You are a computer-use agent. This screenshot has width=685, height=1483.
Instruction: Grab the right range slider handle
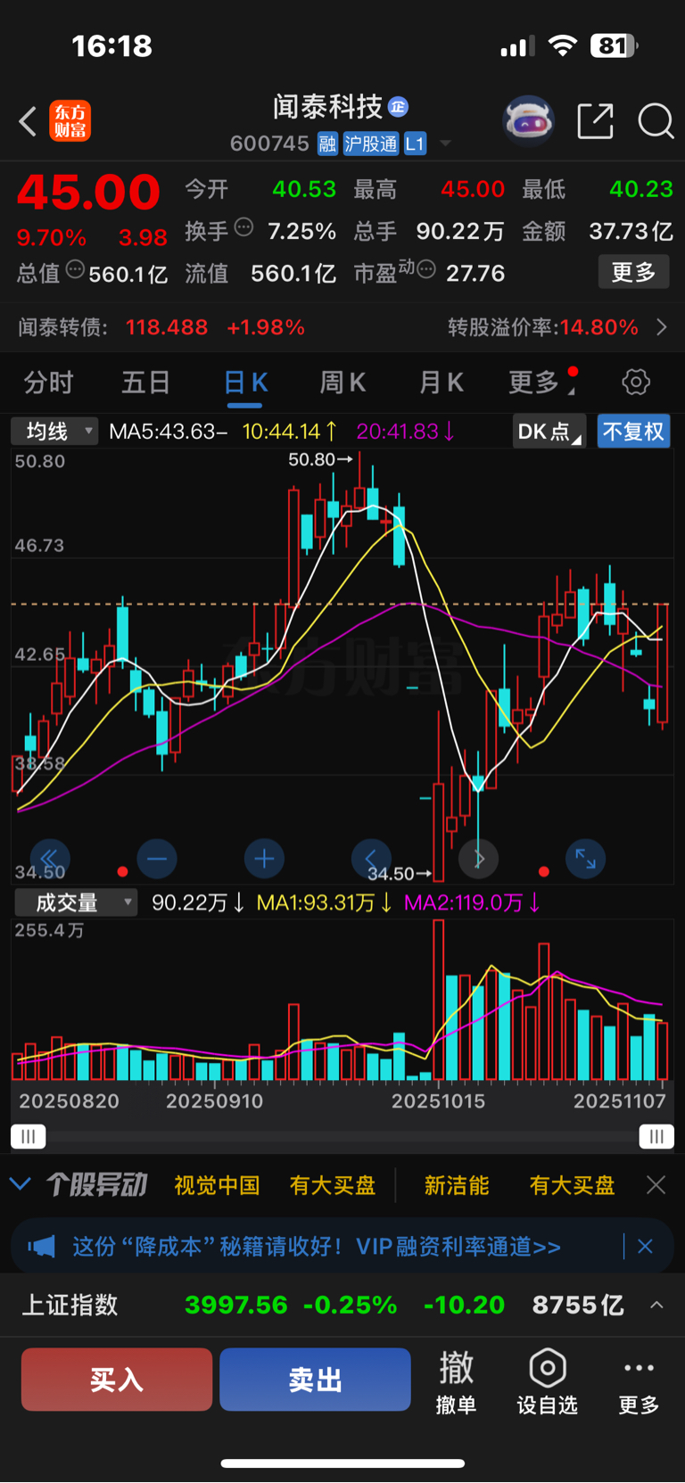pos(656,1136)
